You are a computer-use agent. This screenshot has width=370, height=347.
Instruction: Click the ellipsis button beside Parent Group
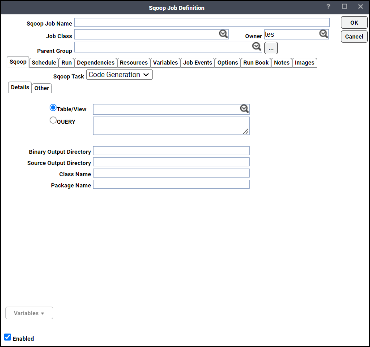coord(271,48)
